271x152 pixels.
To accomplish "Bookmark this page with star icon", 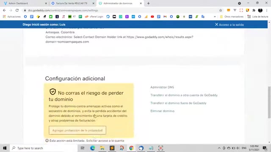I will point(221,10).
